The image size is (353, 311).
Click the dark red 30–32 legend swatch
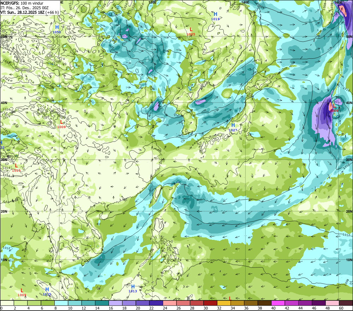click(x=210, y=303)
